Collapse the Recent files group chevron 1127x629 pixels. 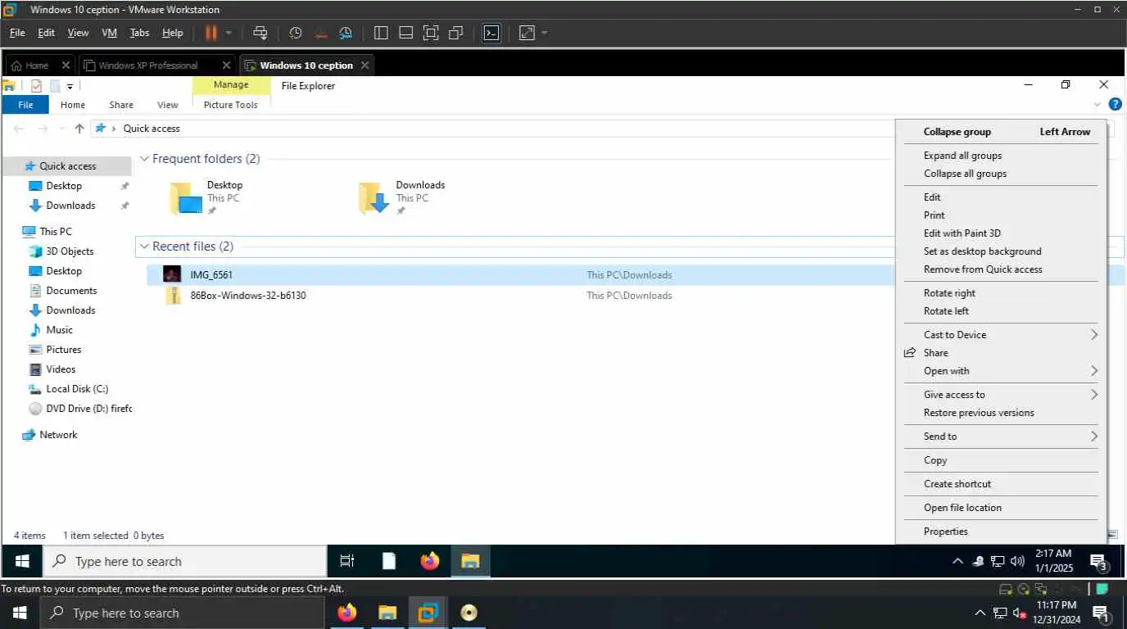pos(144,247)
